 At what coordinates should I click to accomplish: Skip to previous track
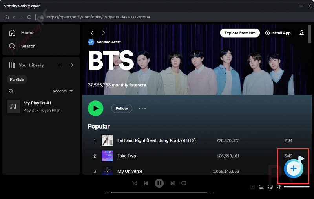click(x=146, y=183)
